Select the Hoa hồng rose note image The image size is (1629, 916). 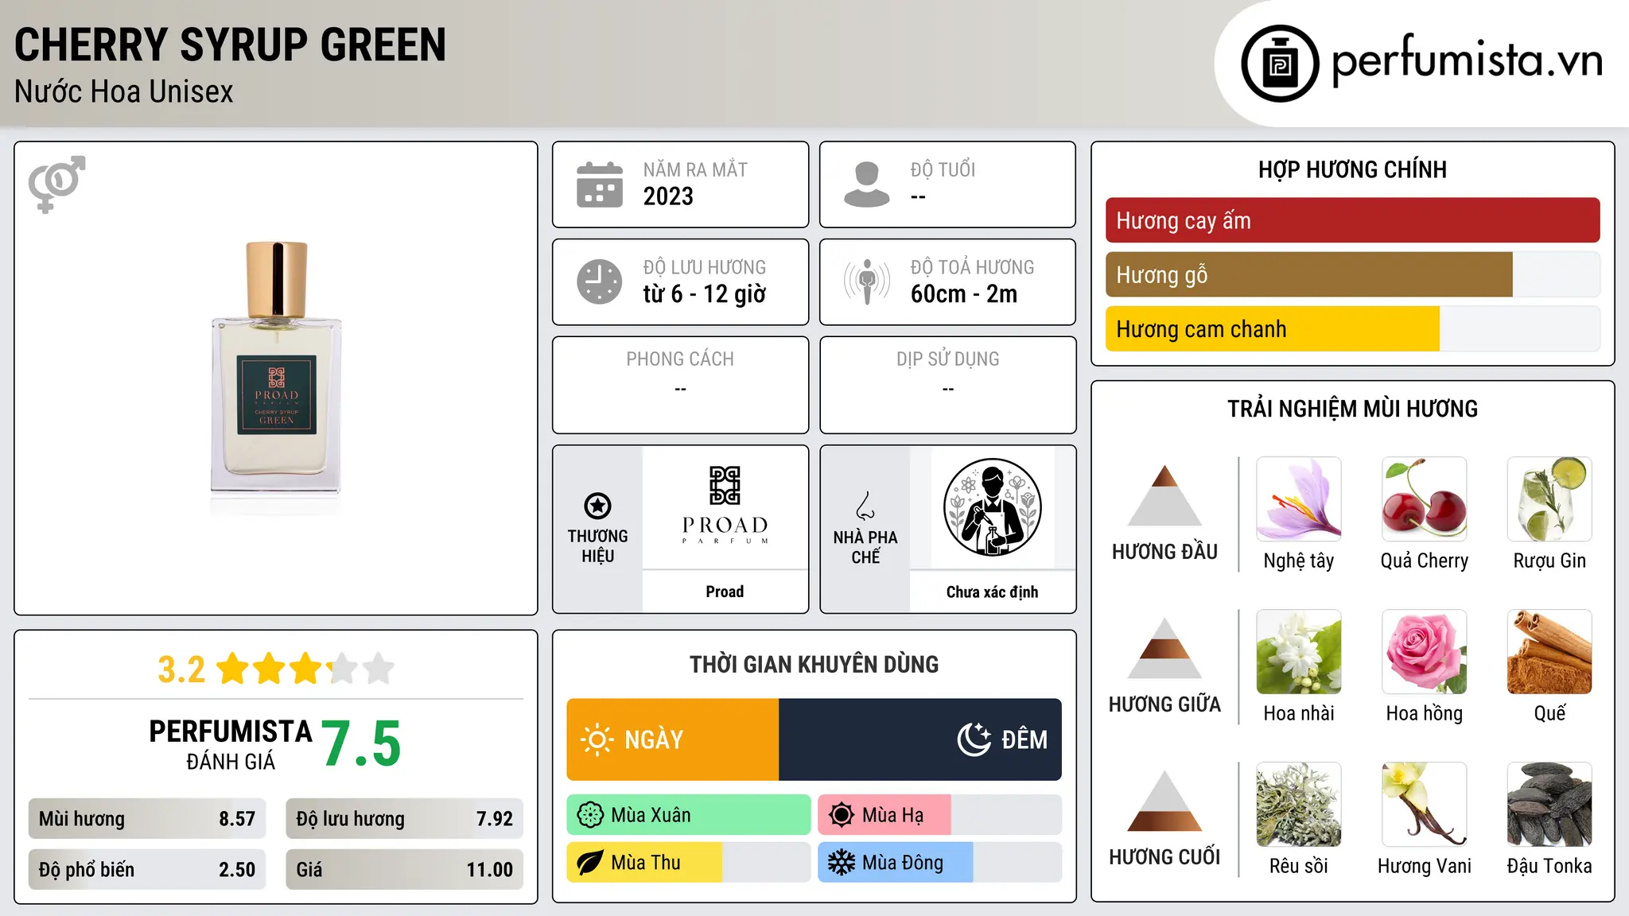(x=1424, y=652)
